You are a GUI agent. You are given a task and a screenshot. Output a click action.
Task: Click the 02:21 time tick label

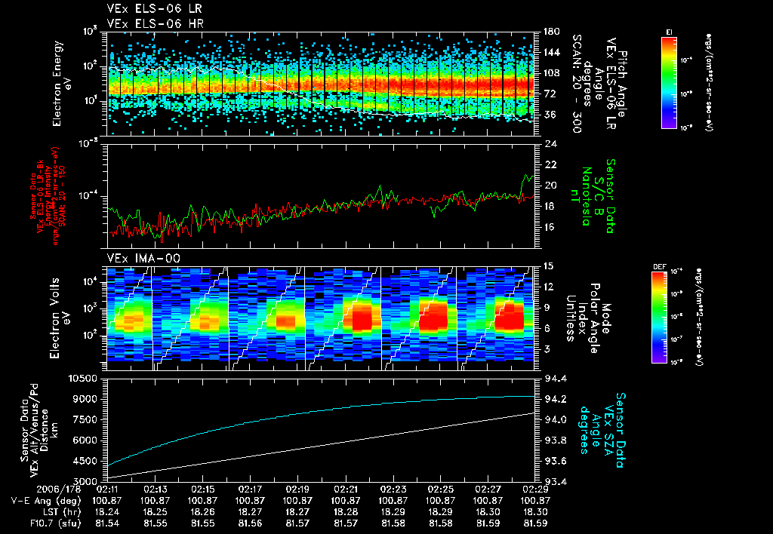346,489
